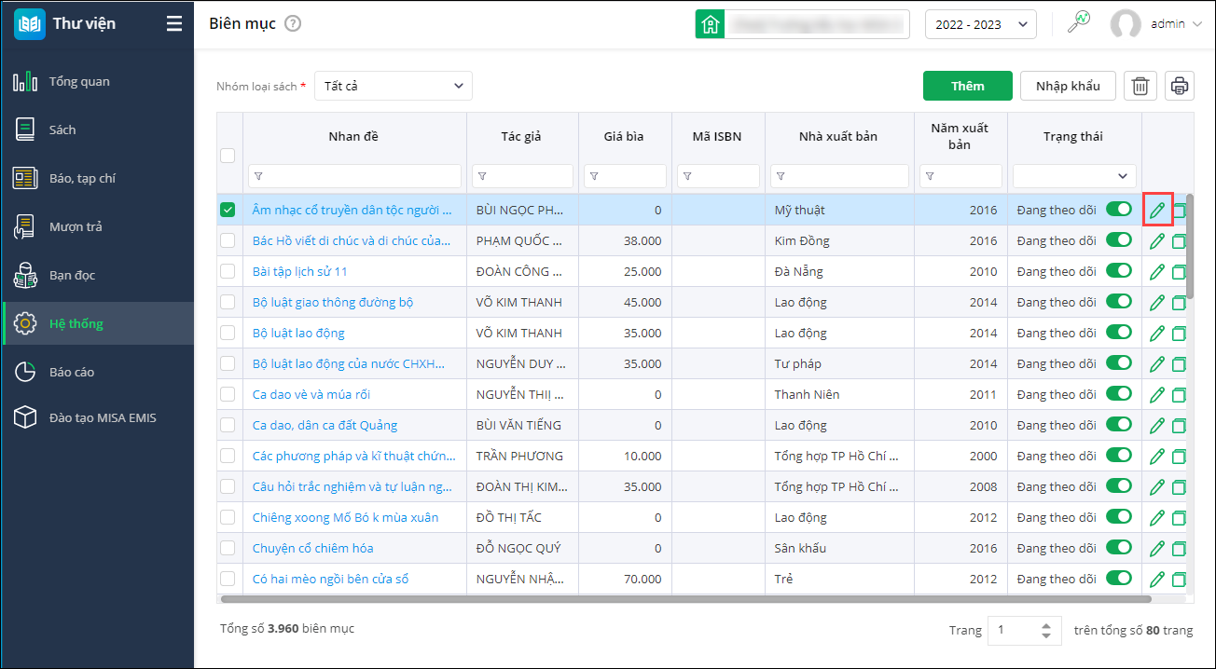Image resolution: width=1216 pixels, height=669 pixels.
Task: Click edit pencil for Âm nhạc cổ truyền row
Action: 1157,211
